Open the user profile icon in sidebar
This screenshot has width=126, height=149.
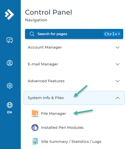pyautogui.click(x=10, y=63)
